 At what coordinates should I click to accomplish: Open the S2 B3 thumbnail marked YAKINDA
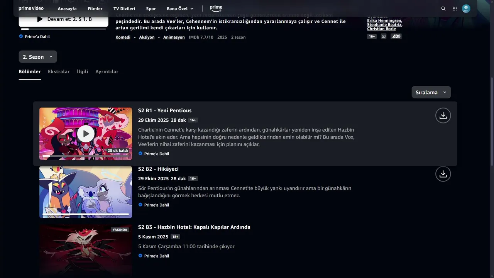(86, 251)
